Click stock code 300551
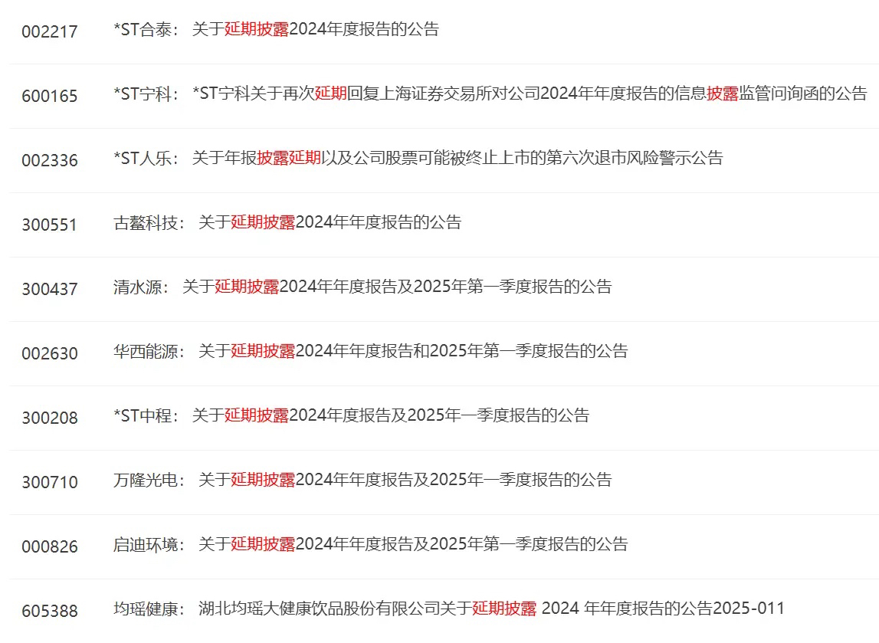 (49, 225)
